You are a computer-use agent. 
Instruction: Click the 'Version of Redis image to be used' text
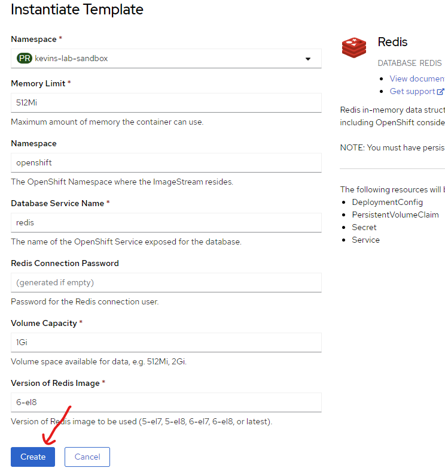click(x=142, y=421)
